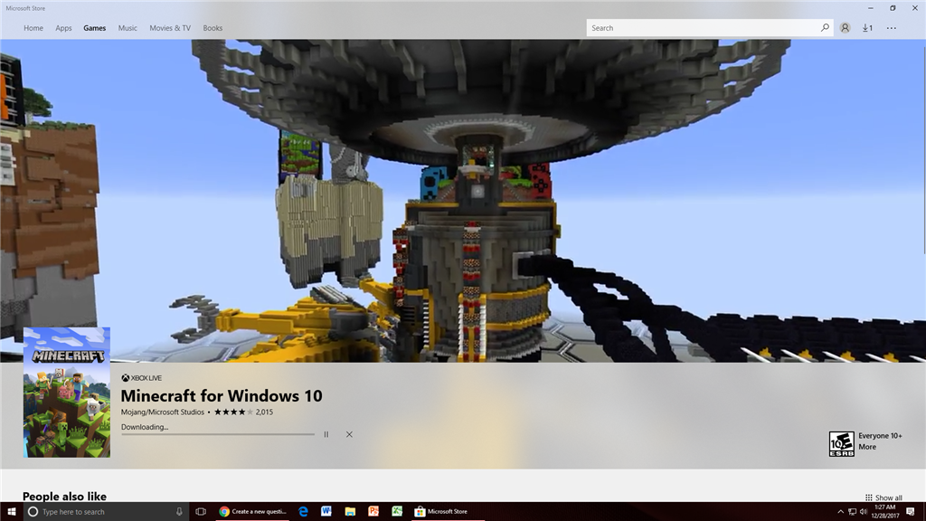Image resolution: width=926 pixels, height=521 pixels.
Task: Open the Movies & TV tab
Action: tap(170, 28)
